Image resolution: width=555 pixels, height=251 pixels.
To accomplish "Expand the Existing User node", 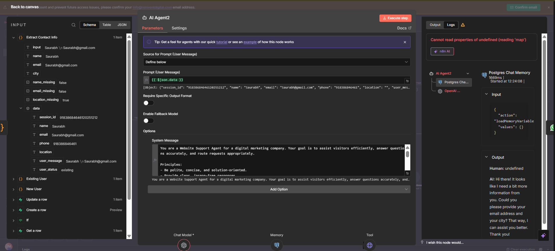I will point(13,179).
